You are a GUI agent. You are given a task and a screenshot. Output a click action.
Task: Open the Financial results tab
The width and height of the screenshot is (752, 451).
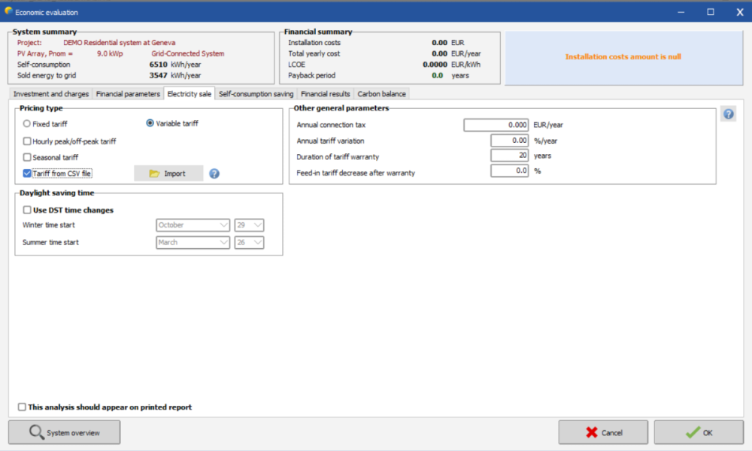coord(325,94)
